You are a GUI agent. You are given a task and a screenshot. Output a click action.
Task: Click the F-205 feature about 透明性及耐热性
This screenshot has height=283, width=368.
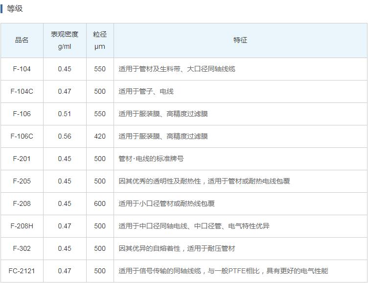pyautogui.click(x=204, y=181)
